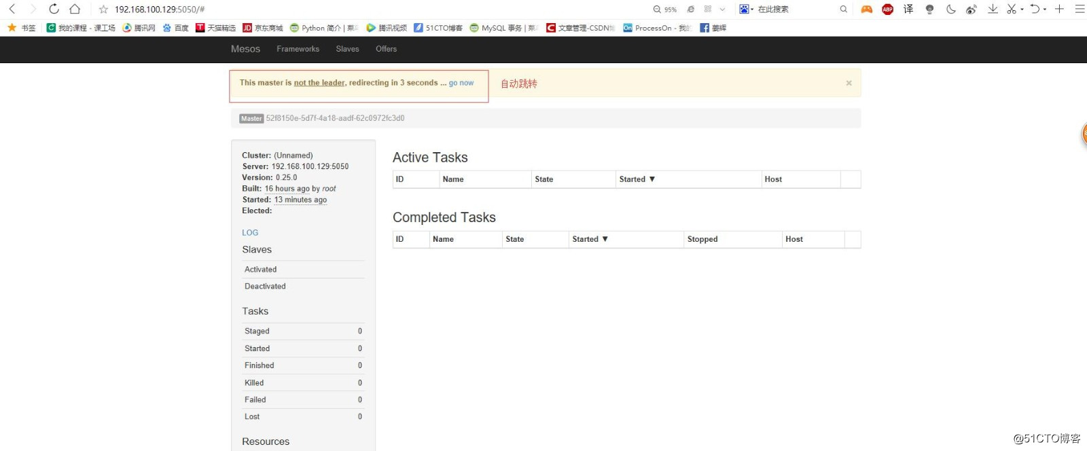
Task: Click the Deactivated slaves row
Action: coord(303,287)
